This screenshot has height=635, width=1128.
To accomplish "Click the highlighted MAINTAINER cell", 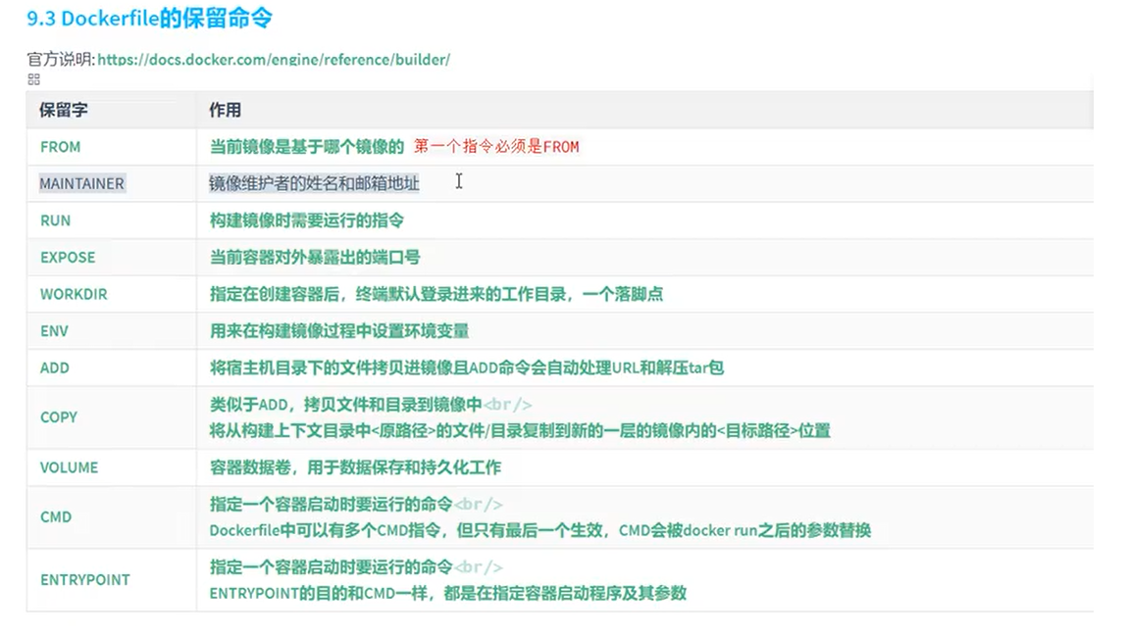I will pos(81,183).
